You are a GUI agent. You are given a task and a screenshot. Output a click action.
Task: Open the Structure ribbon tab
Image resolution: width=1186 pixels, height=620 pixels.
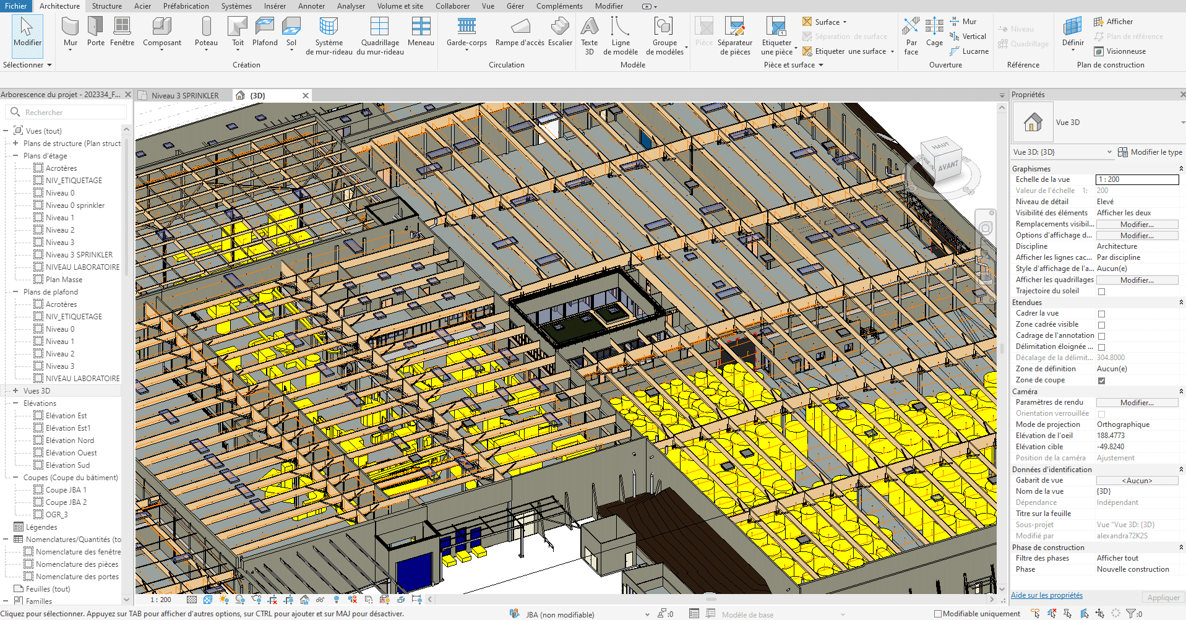click(107, 6)
